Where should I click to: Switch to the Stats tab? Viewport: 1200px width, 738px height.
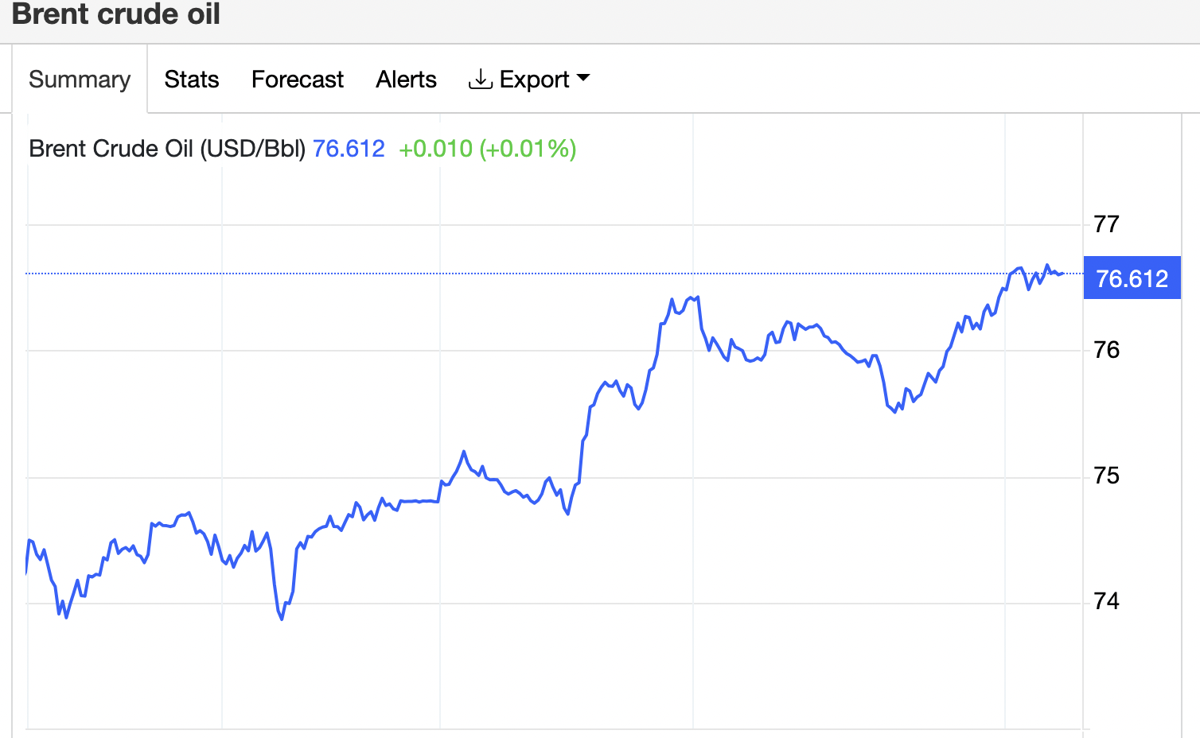tap(192, 80)
